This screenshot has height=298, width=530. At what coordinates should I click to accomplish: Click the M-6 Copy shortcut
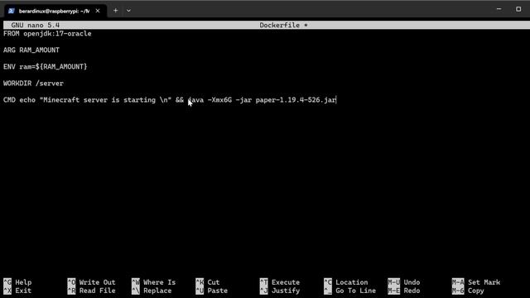point(468,291)
